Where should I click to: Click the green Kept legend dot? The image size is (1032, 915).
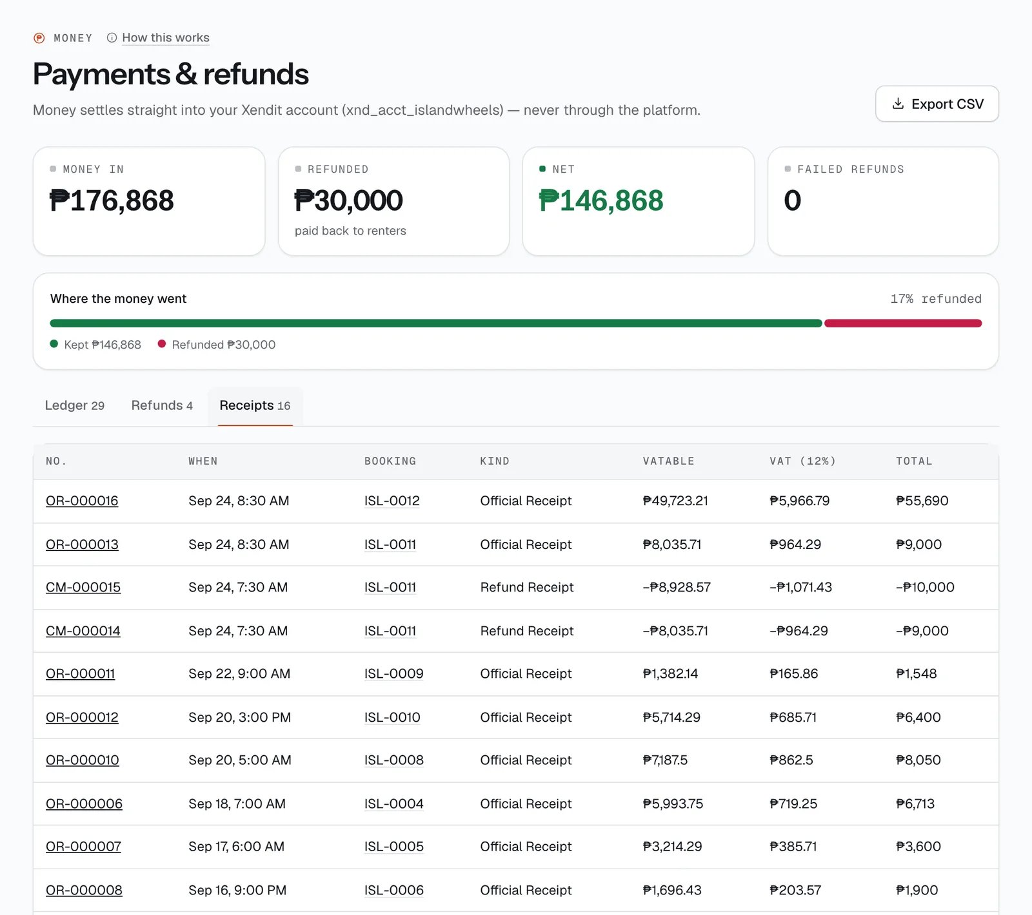[54, 344]
